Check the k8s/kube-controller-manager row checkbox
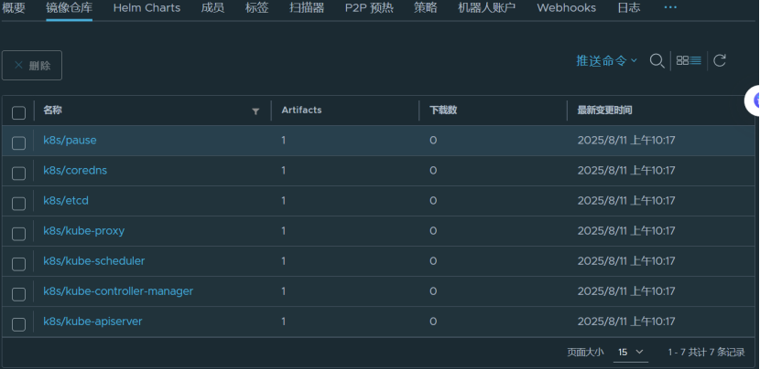The image size is (760, 369). click(x=18, y=294)
